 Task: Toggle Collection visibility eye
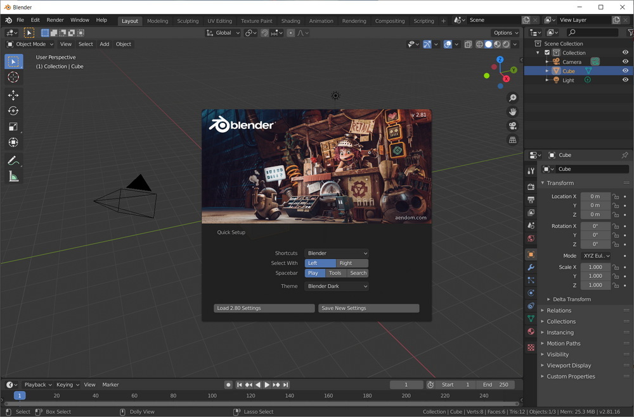click(625, 53)
